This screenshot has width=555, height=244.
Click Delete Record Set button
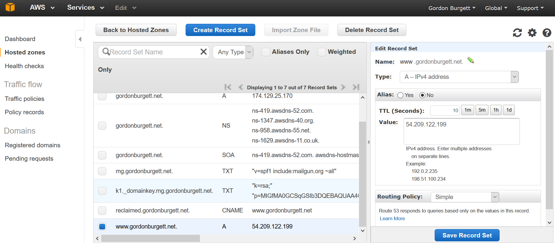(372, 30)
